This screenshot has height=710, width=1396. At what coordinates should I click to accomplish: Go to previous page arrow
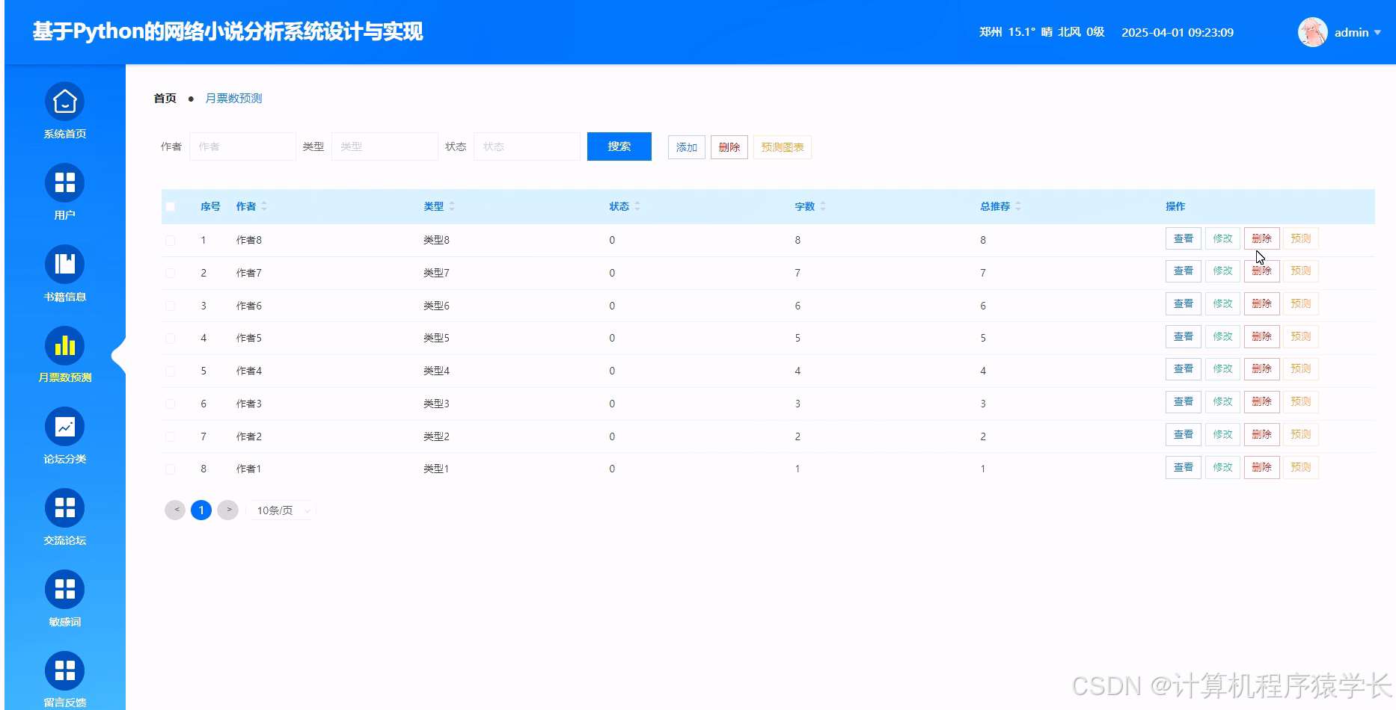(175, 510)
